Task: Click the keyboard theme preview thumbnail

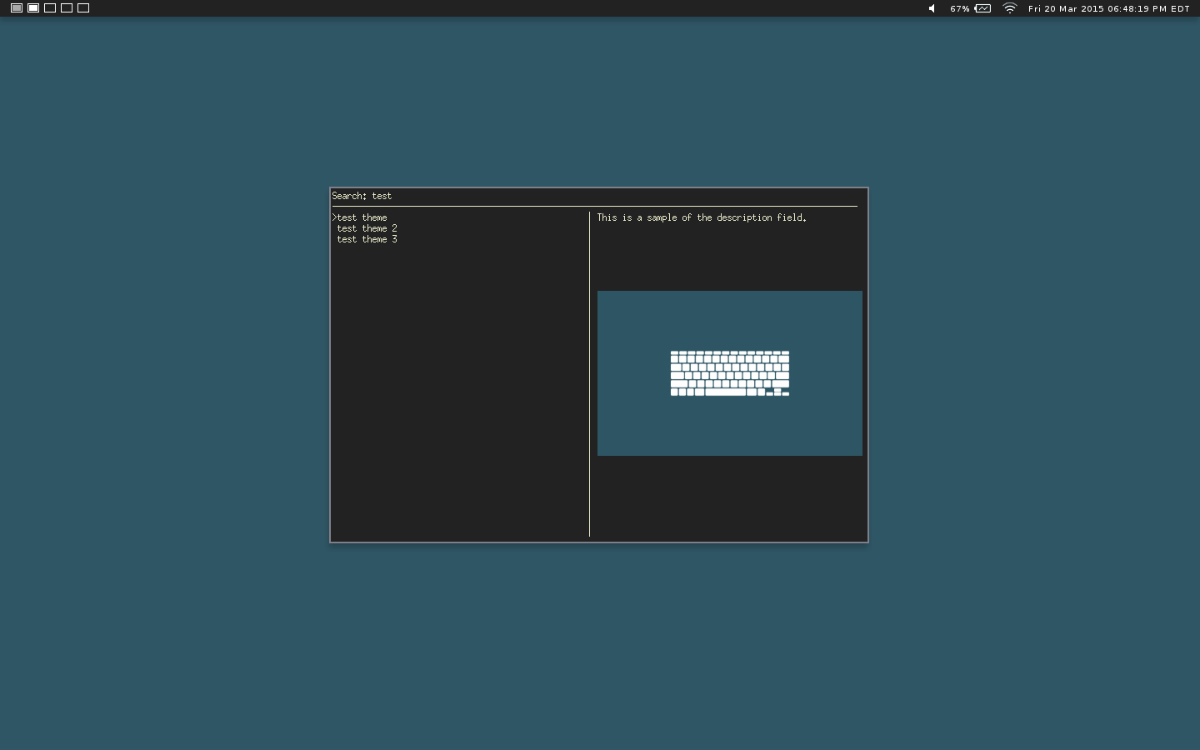Action: [x=730, y=373]
